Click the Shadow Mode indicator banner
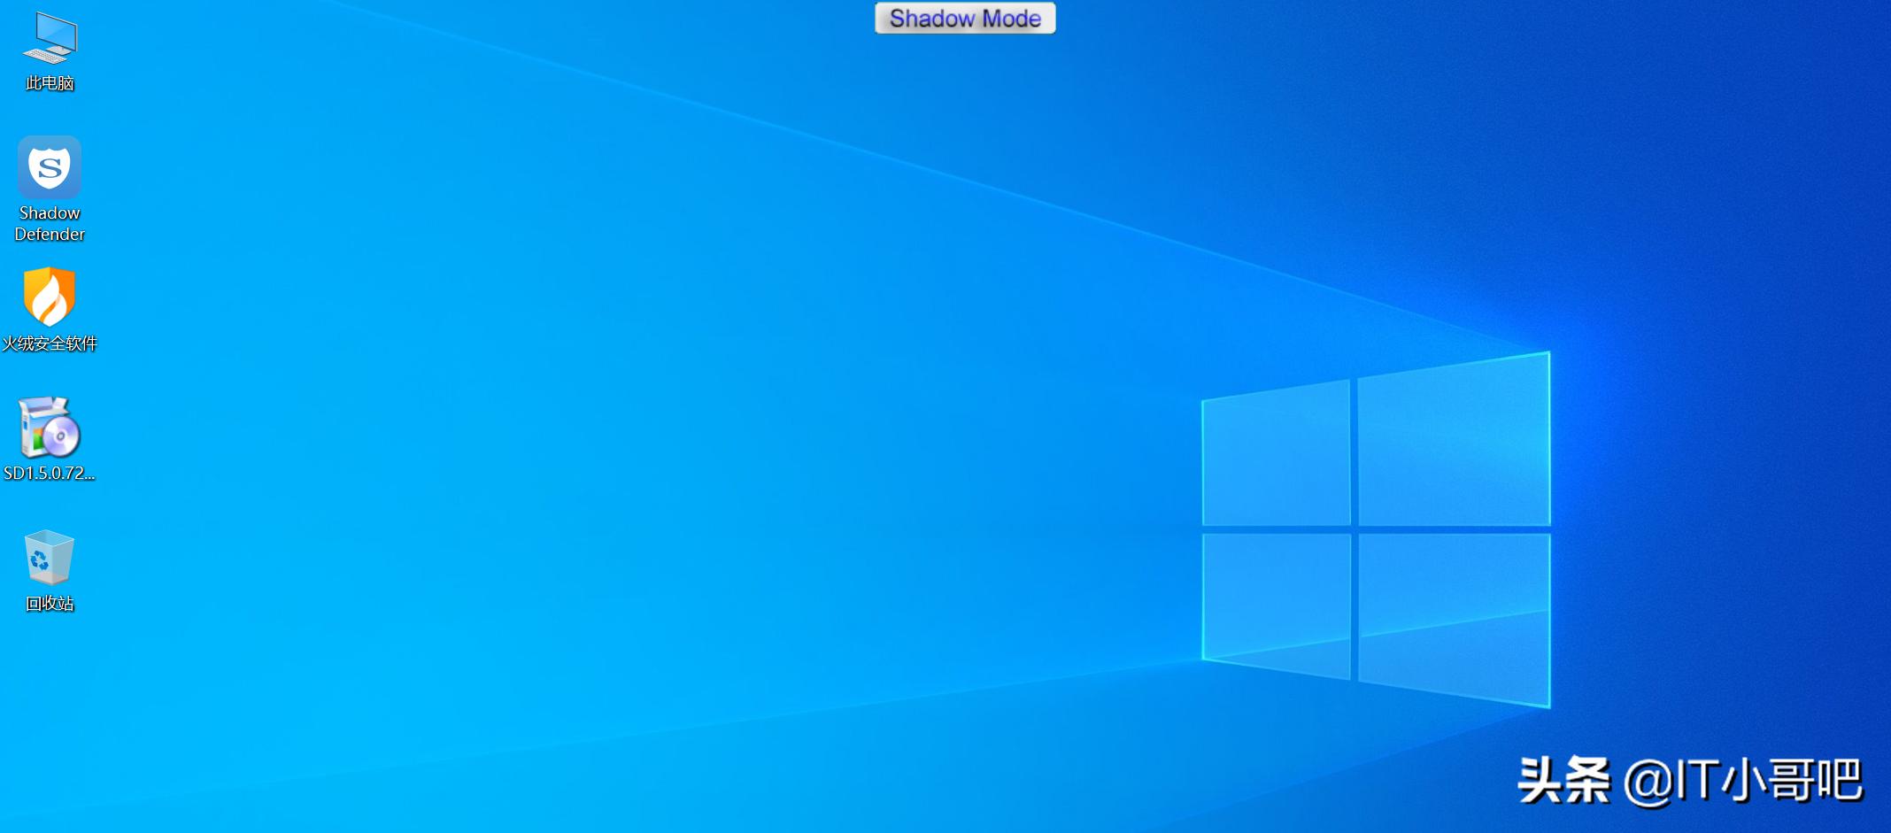1891x833 pixels. click(964, 18)
